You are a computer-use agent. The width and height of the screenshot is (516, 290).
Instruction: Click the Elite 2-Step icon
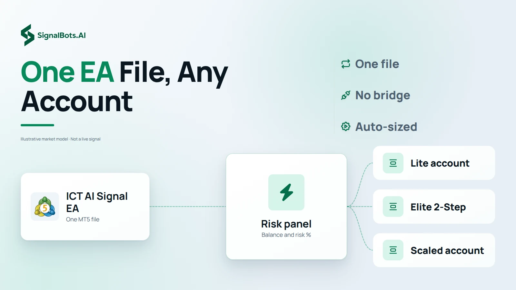coord(393,207)
